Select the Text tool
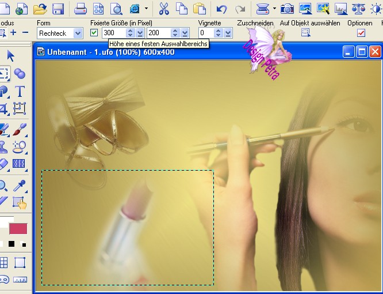The image size is (383, 294). pos(20,92)
